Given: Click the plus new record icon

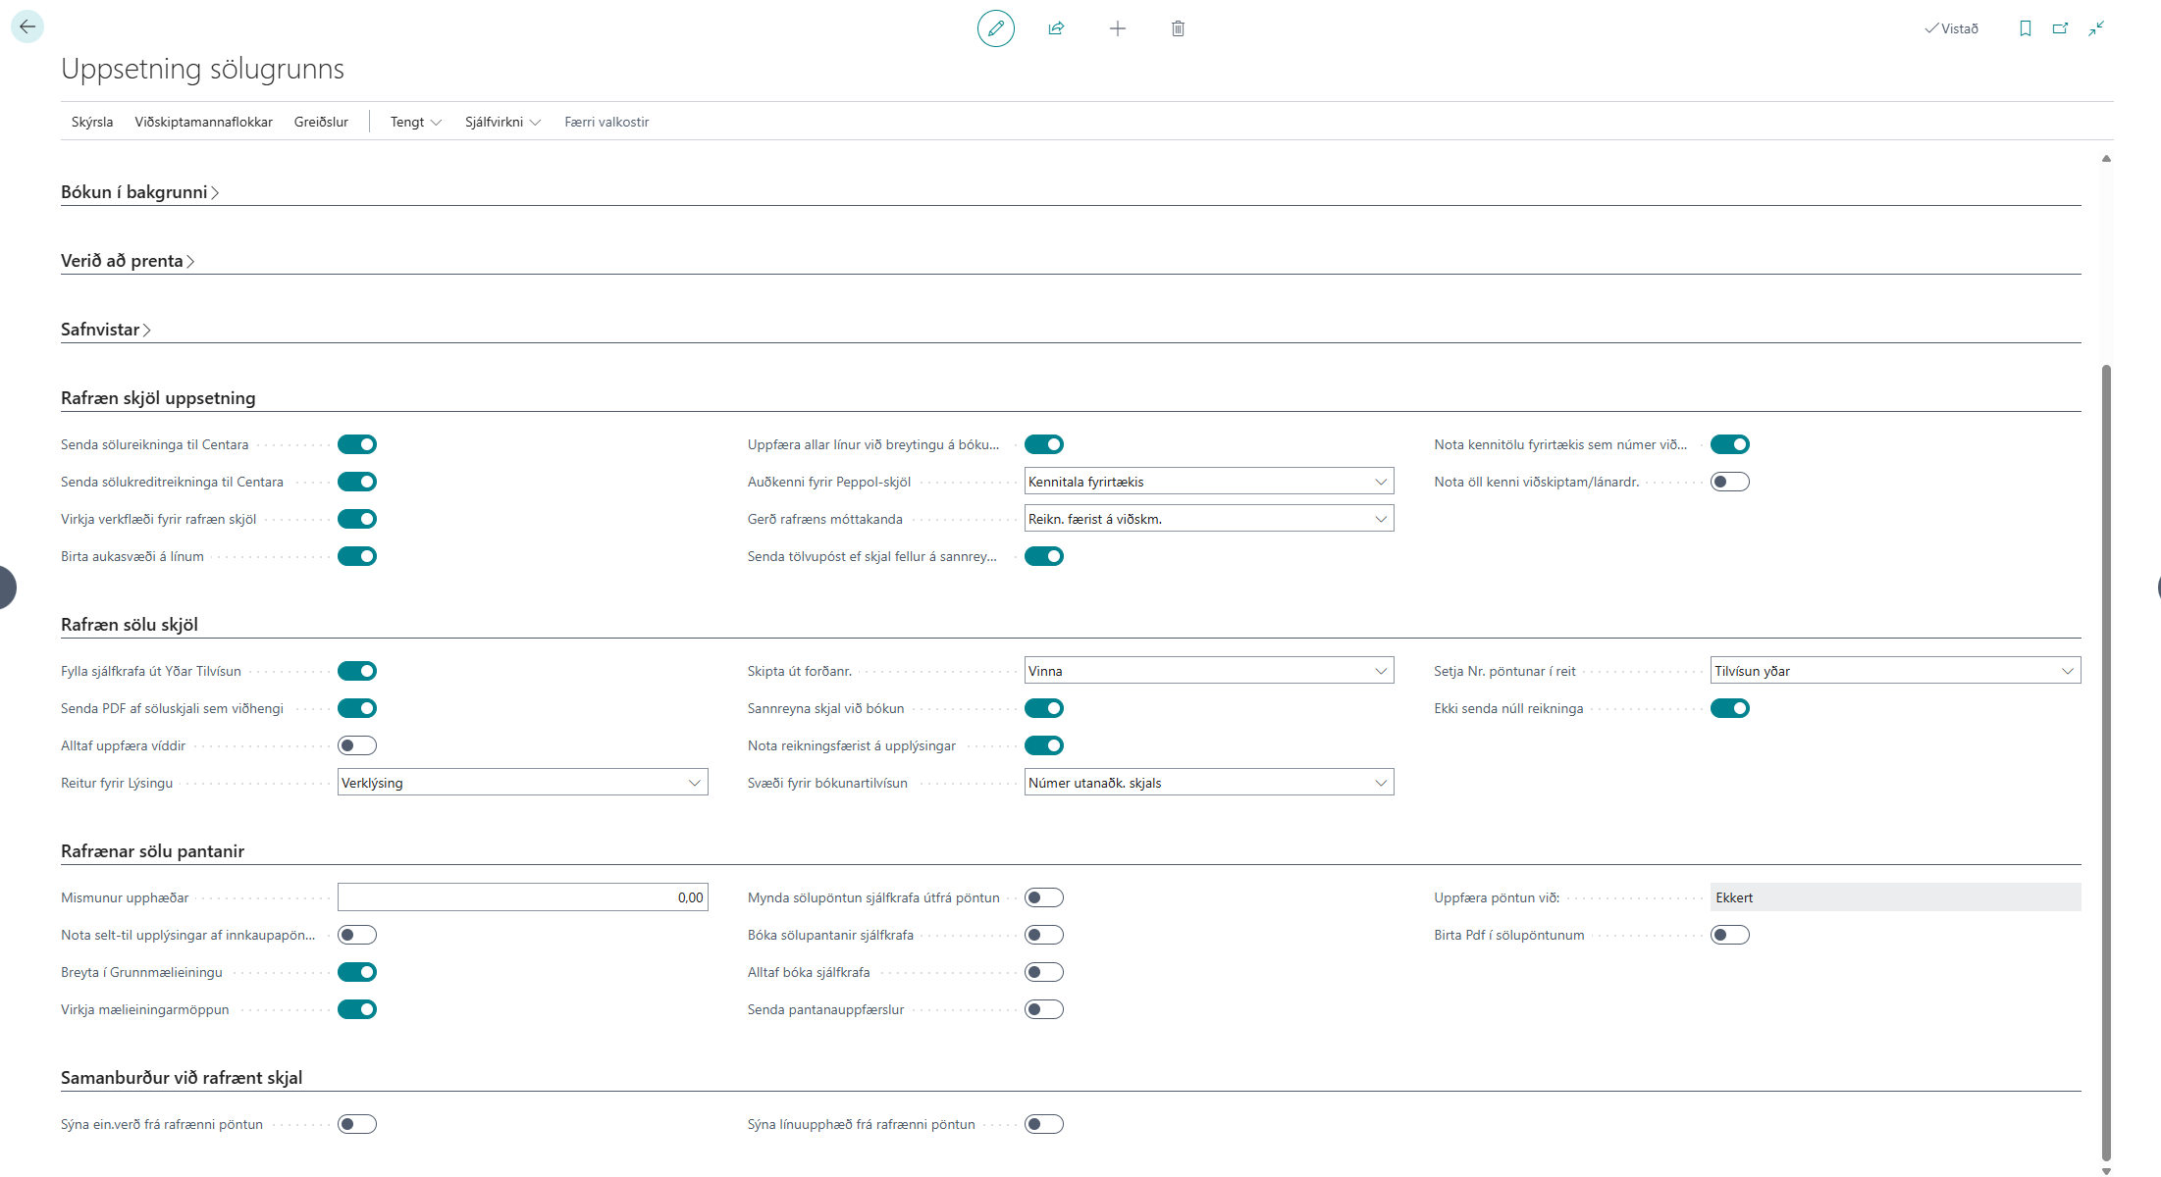Looking at the screenshot, I should click(x=1117, y=28).
